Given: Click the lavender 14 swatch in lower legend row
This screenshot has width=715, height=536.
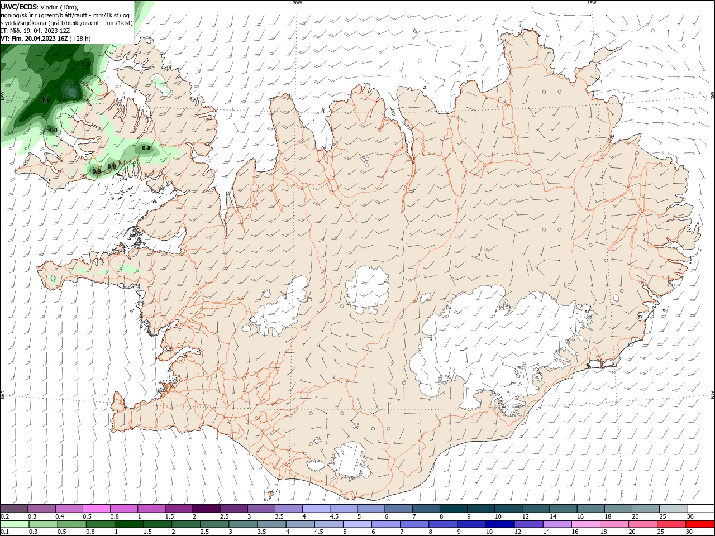Looking at the screenshot, I should [557, 524].
